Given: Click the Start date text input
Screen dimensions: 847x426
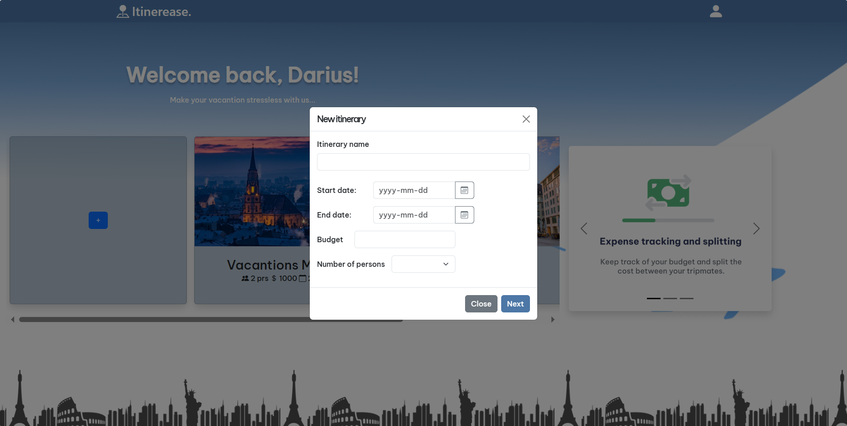Looking at the screenshot, I should coord(414,190).
